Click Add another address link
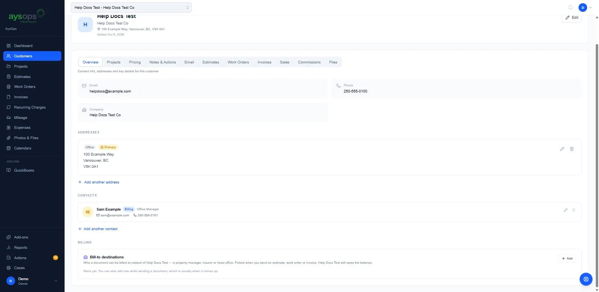 click(x=99, y=182)
